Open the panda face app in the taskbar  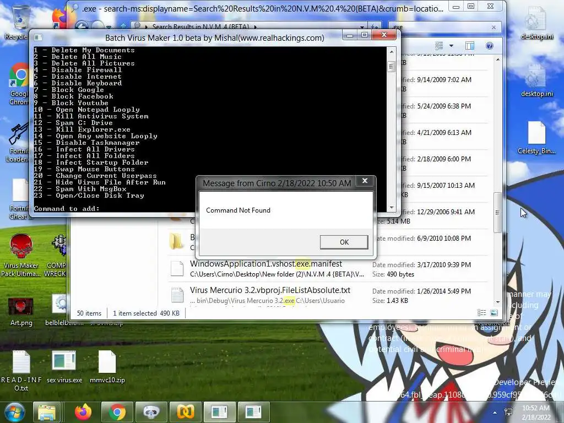pyautogui.click(x=151, y=412)
